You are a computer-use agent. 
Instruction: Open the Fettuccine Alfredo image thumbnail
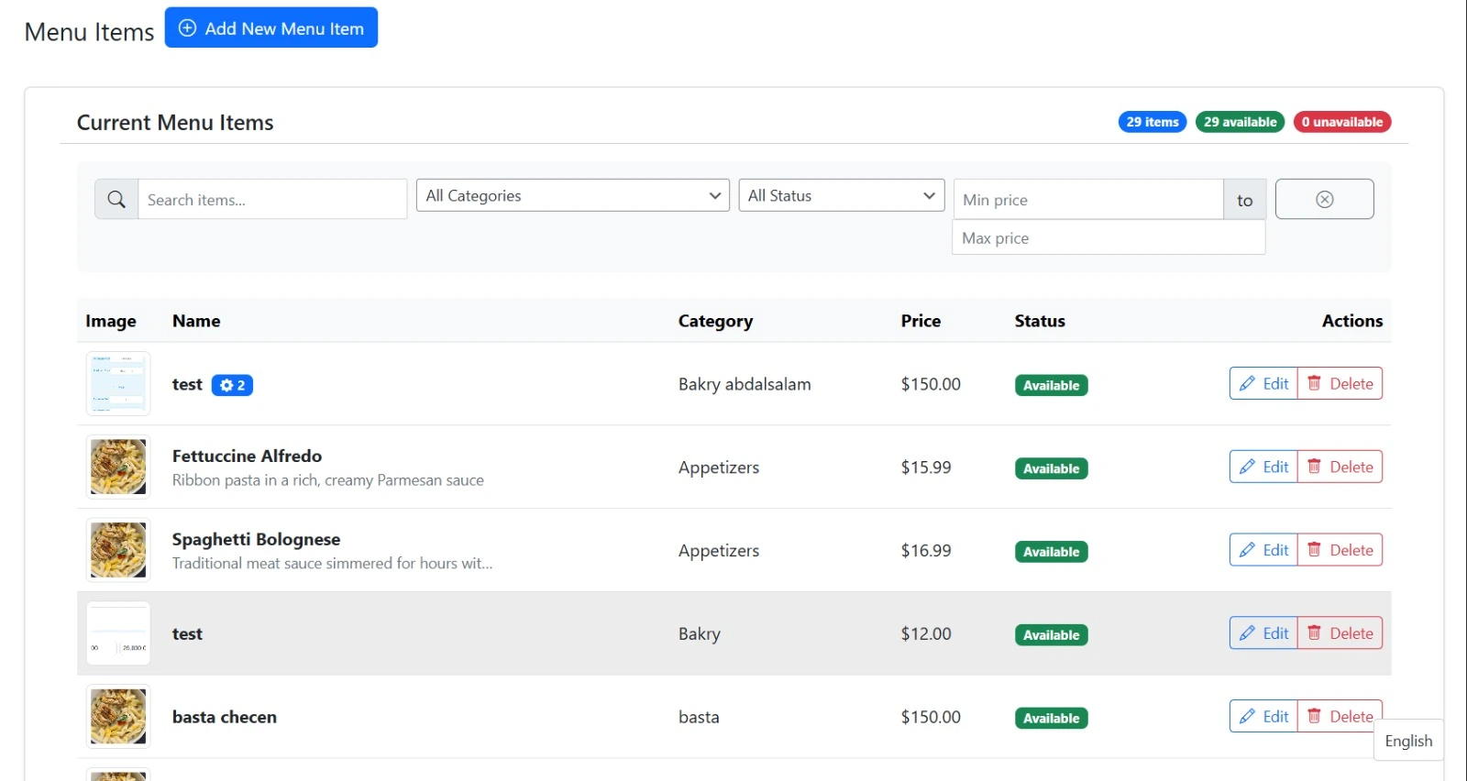click(118, 467)
